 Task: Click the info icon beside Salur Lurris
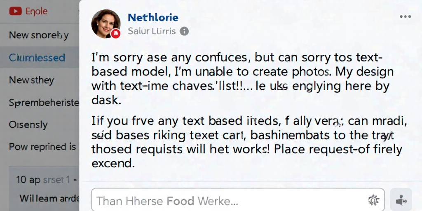point(184,31)
